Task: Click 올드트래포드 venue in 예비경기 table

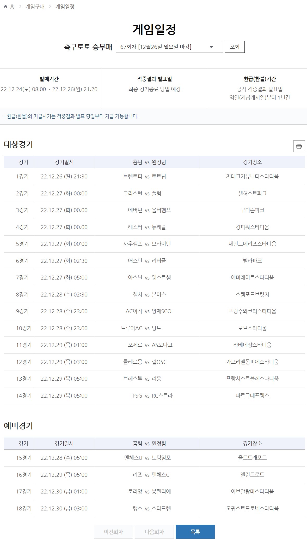Action: coord(252,458)
